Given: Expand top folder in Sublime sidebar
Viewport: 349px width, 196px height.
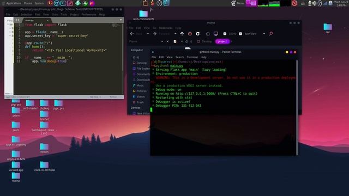Looking at the screenshot, I should (x=8, y=24).
